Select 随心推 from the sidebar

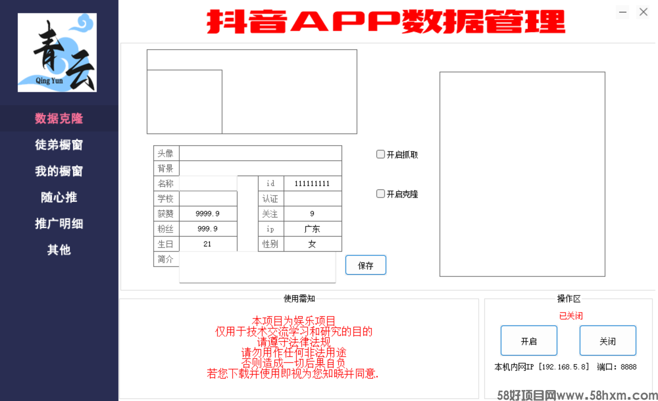(x=59, y=197)
